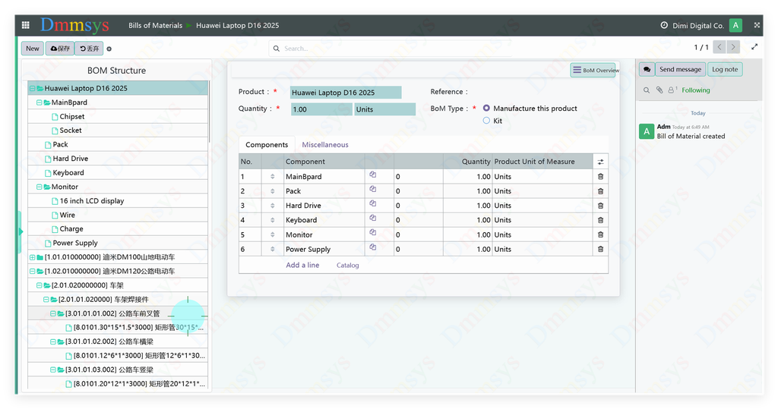Collapse the 公路车竖梁 tree node
The height and width of the screenshot is (409, 778).
[53, 370]
